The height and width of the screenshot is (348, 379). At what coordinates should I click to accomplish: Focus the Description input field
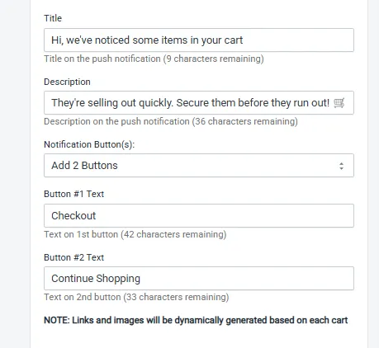tap(199, 103)
